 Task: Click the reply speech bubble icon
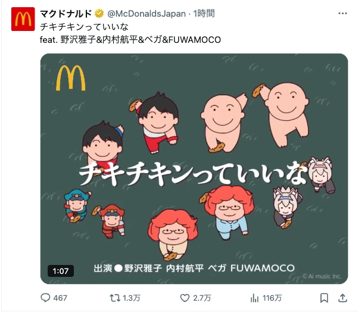click(x=45, y=298)
